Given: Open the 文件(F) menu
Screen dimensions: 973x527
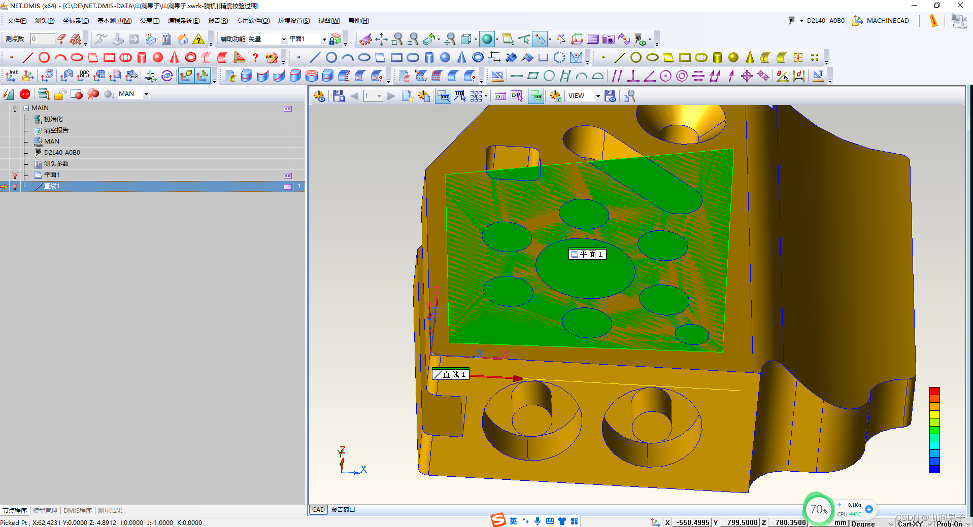Looking at the screenshot, I should [17, 21].
